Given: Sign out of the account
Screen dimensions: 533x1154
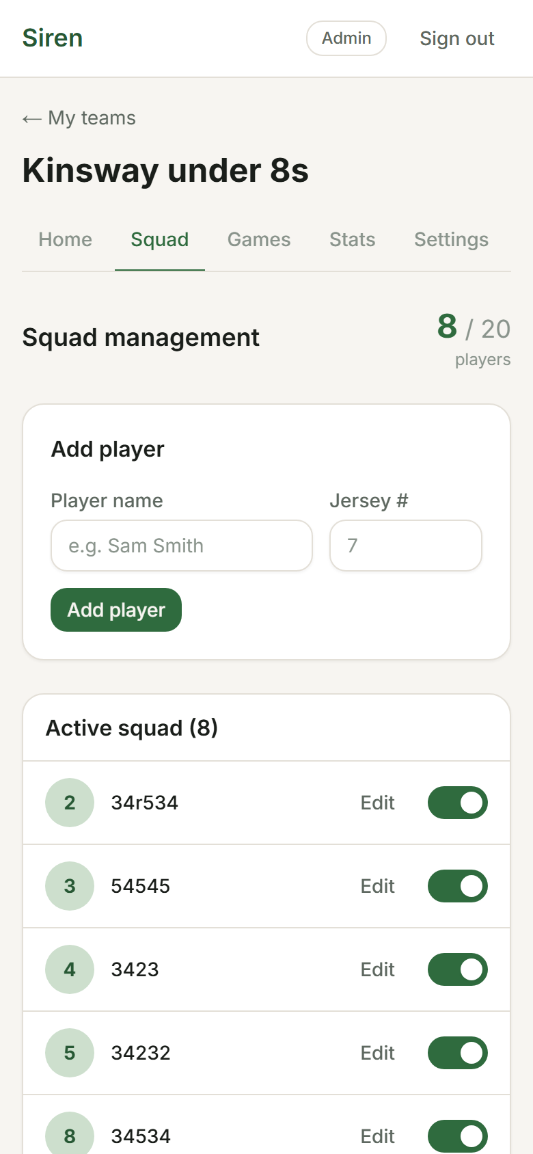Looking at the screenshot, I should coord(456,39).
